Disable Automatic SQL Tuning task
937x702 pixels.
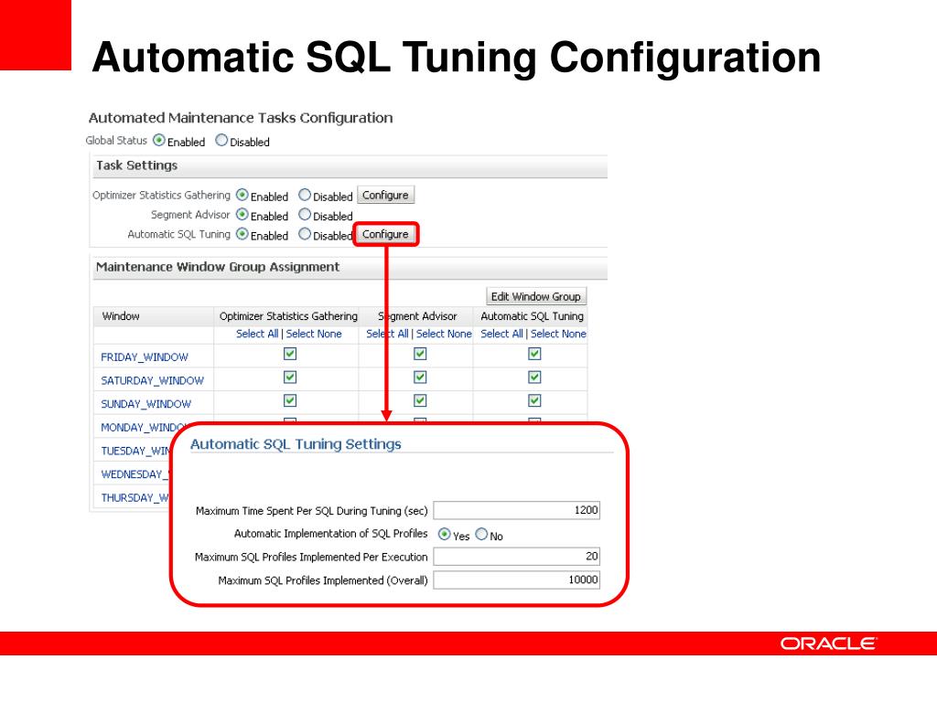pyautogui.click(x=305, y=234)
